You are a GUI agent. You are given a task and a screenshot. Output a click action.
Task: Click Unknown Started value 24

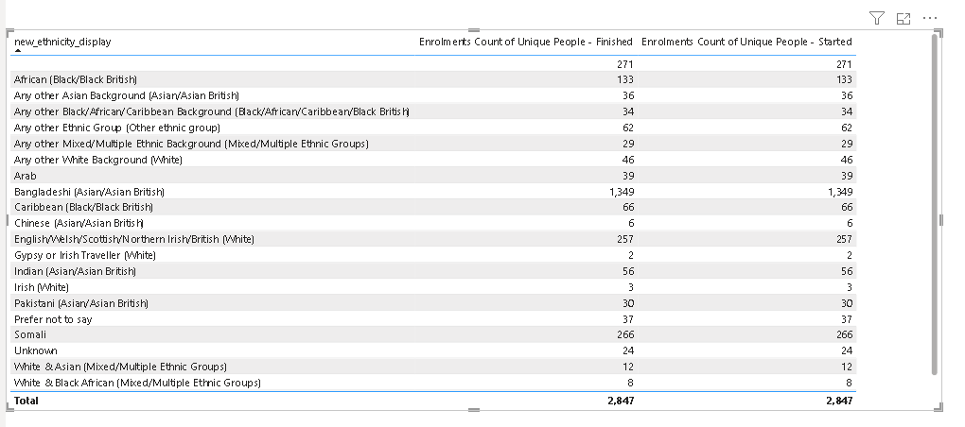[x=847, y=350]
